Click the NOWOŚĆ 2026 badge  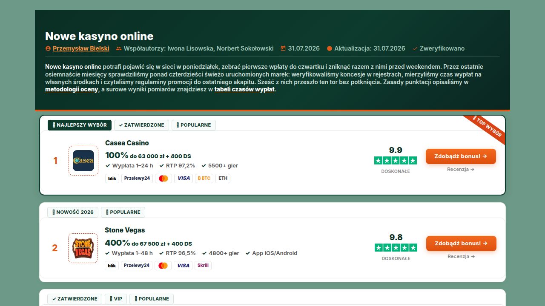(x=73, y=212)
